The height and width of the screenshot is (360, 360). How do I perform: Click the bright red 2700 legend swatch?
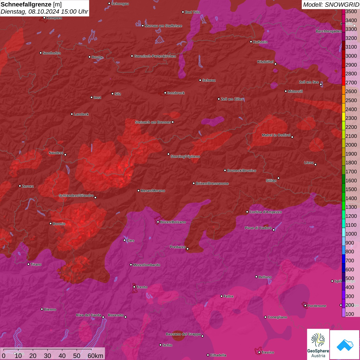344,81
